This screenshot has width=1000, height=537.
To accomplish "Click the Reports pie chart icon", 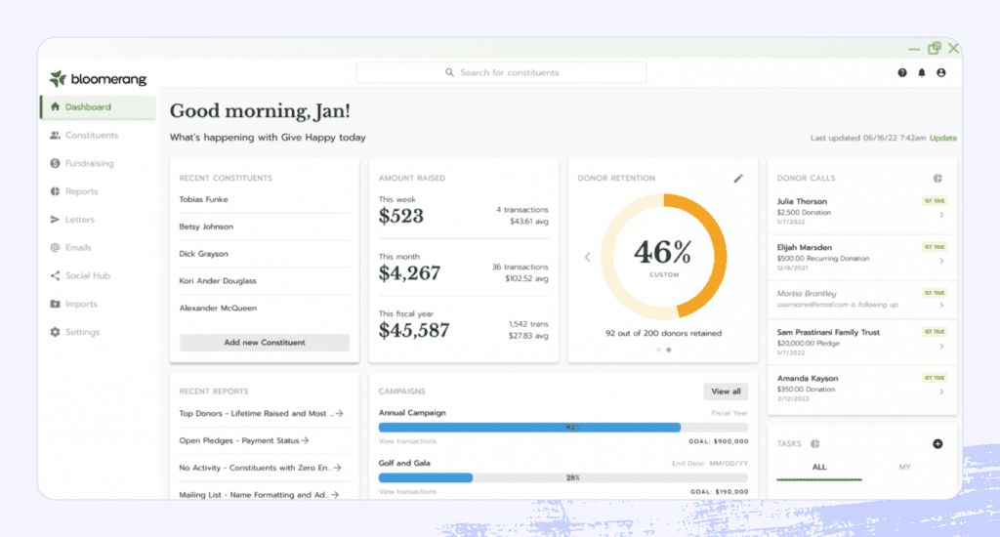I will [55, 191].
